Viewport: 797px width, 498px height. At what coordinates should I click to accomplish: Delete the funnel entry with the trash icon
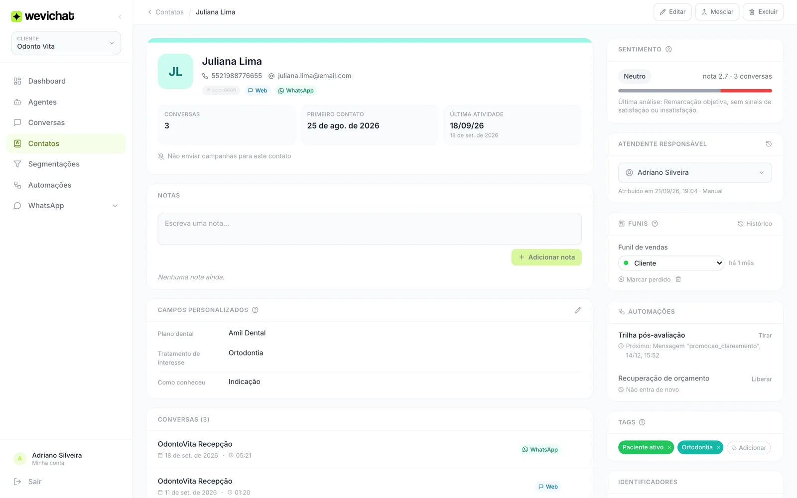coord(678,279)
